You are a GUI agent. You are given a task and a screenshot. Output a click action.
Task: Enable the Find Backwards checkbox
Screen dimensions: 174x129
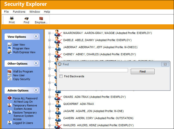click(x=61, y=76)
